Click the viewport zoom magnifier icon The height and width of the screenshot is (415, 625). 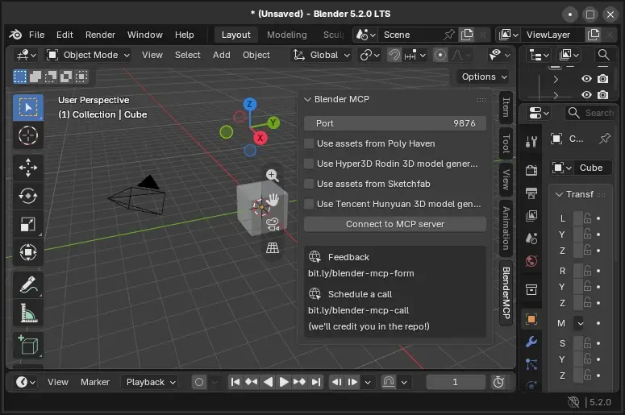(x=273, y=175)
